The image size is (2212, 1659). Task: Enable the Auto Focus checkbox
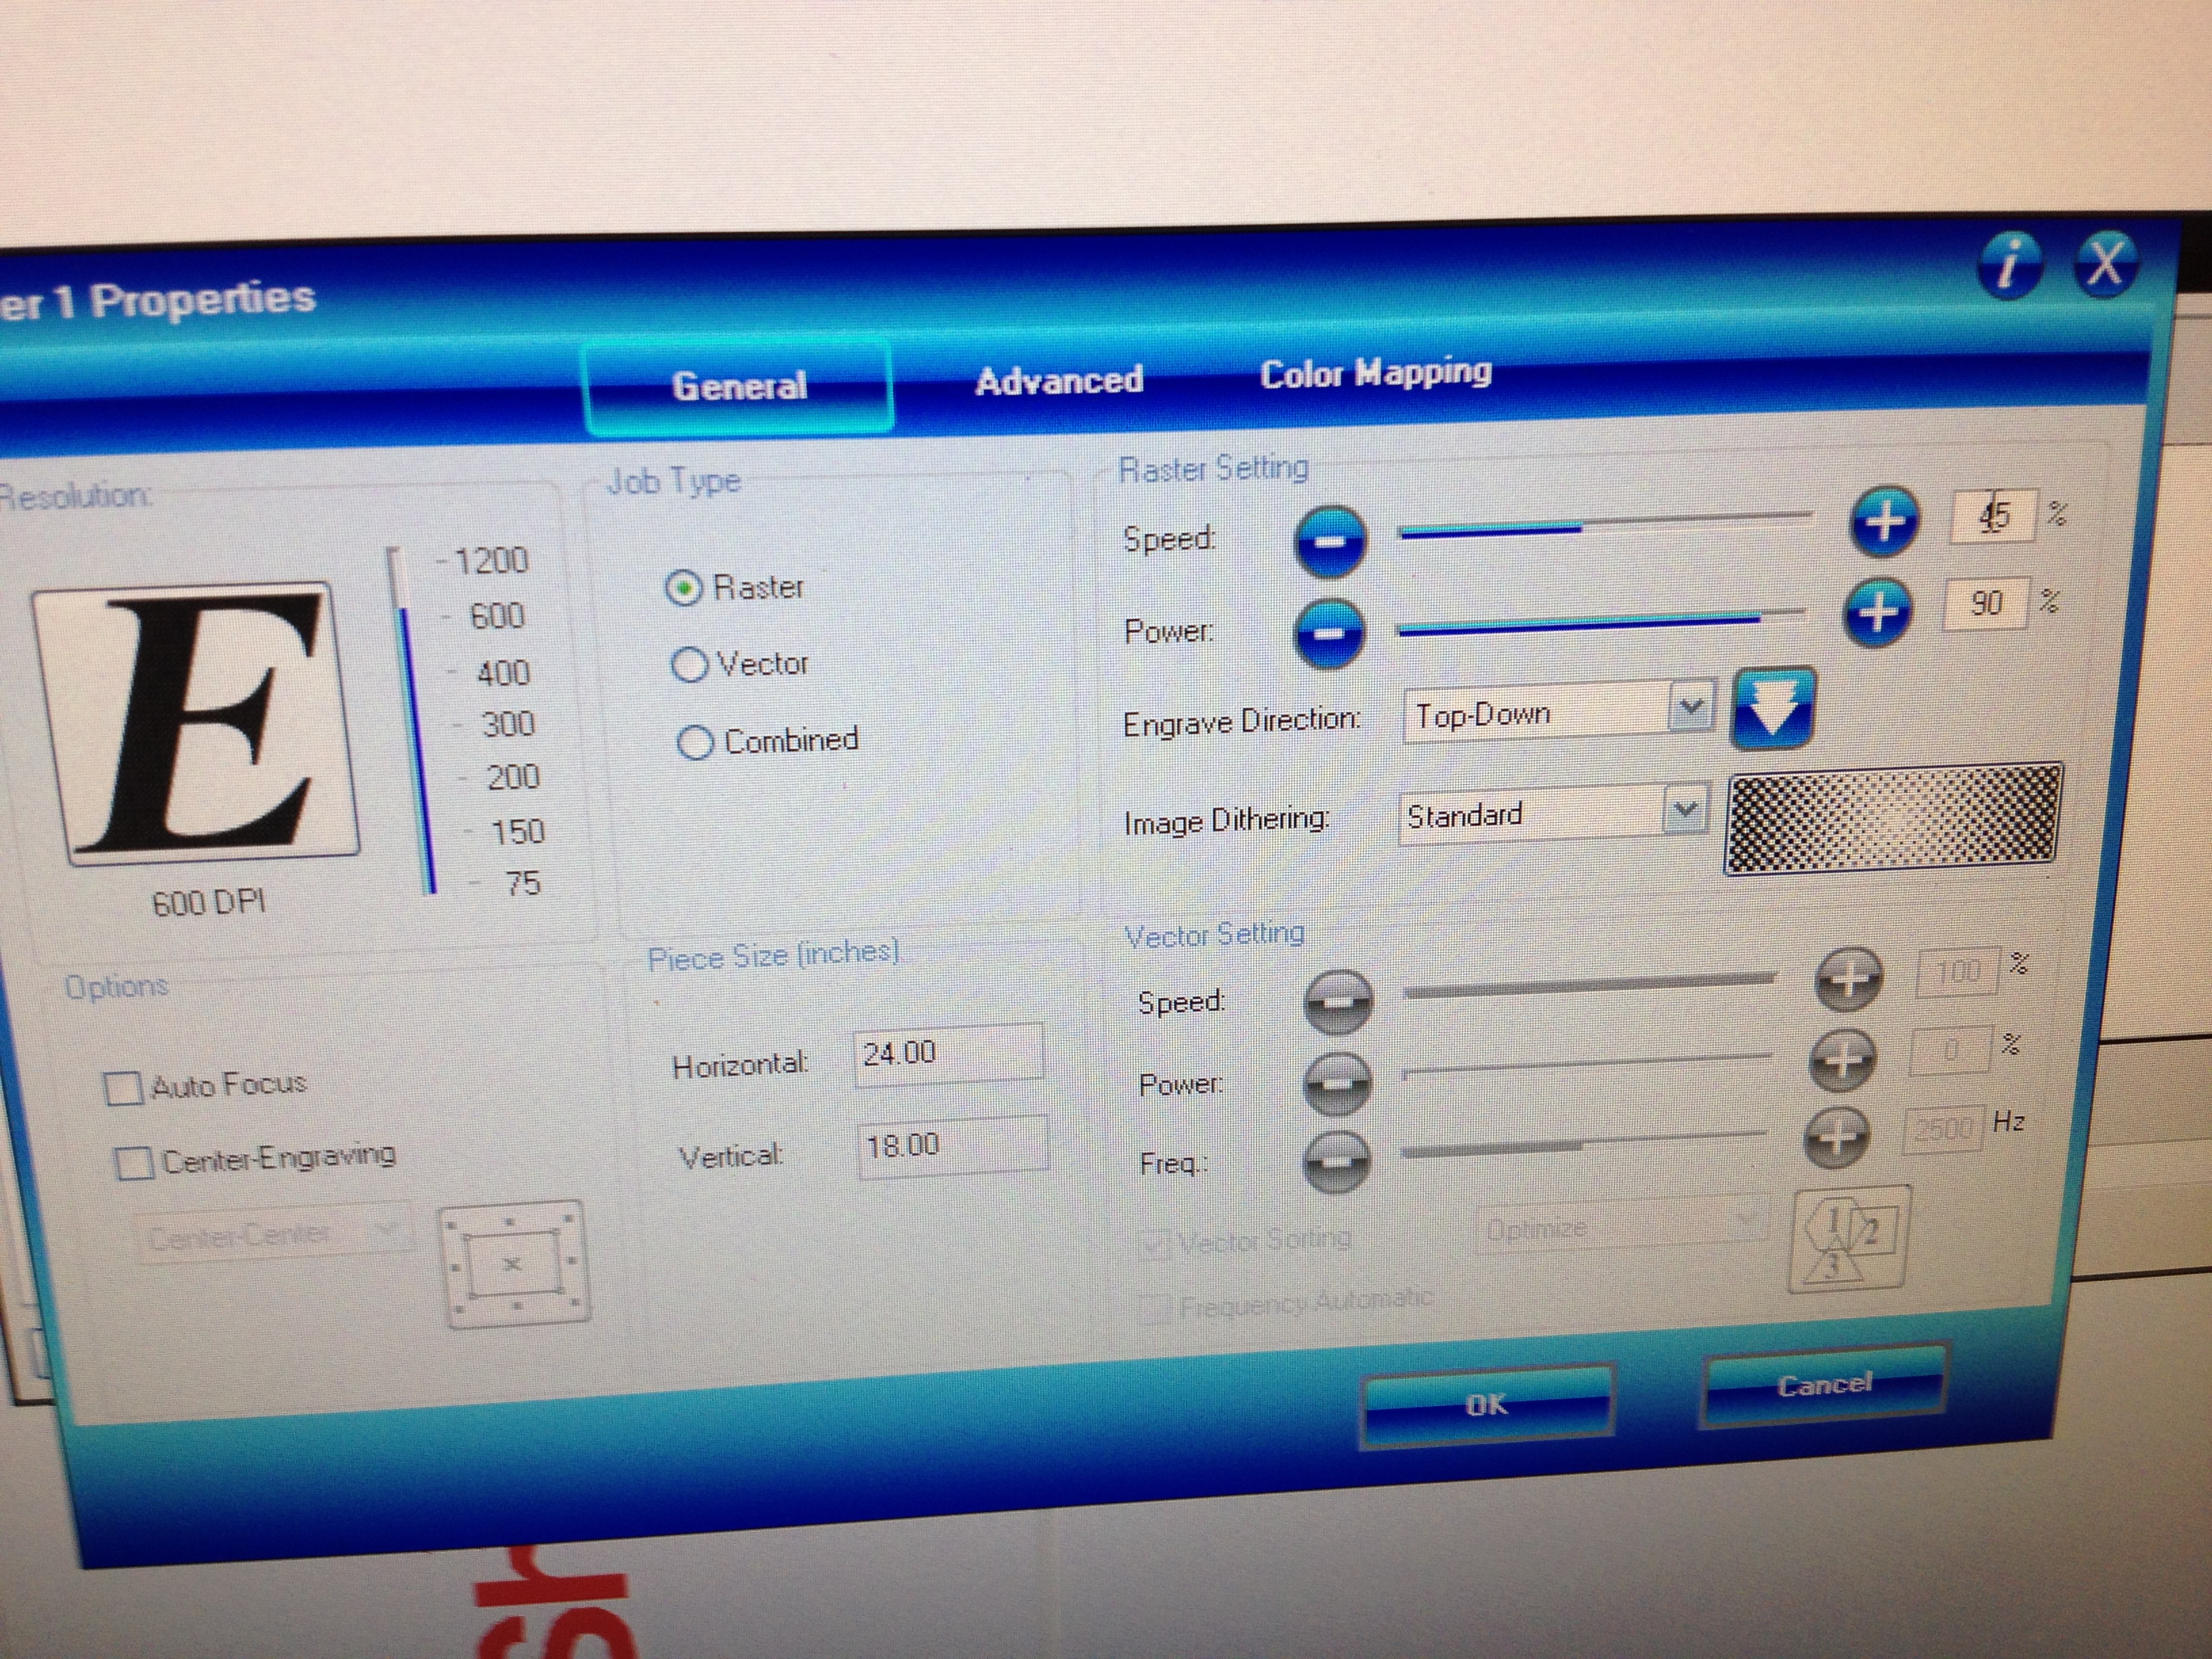click(x=123, y=1088)
